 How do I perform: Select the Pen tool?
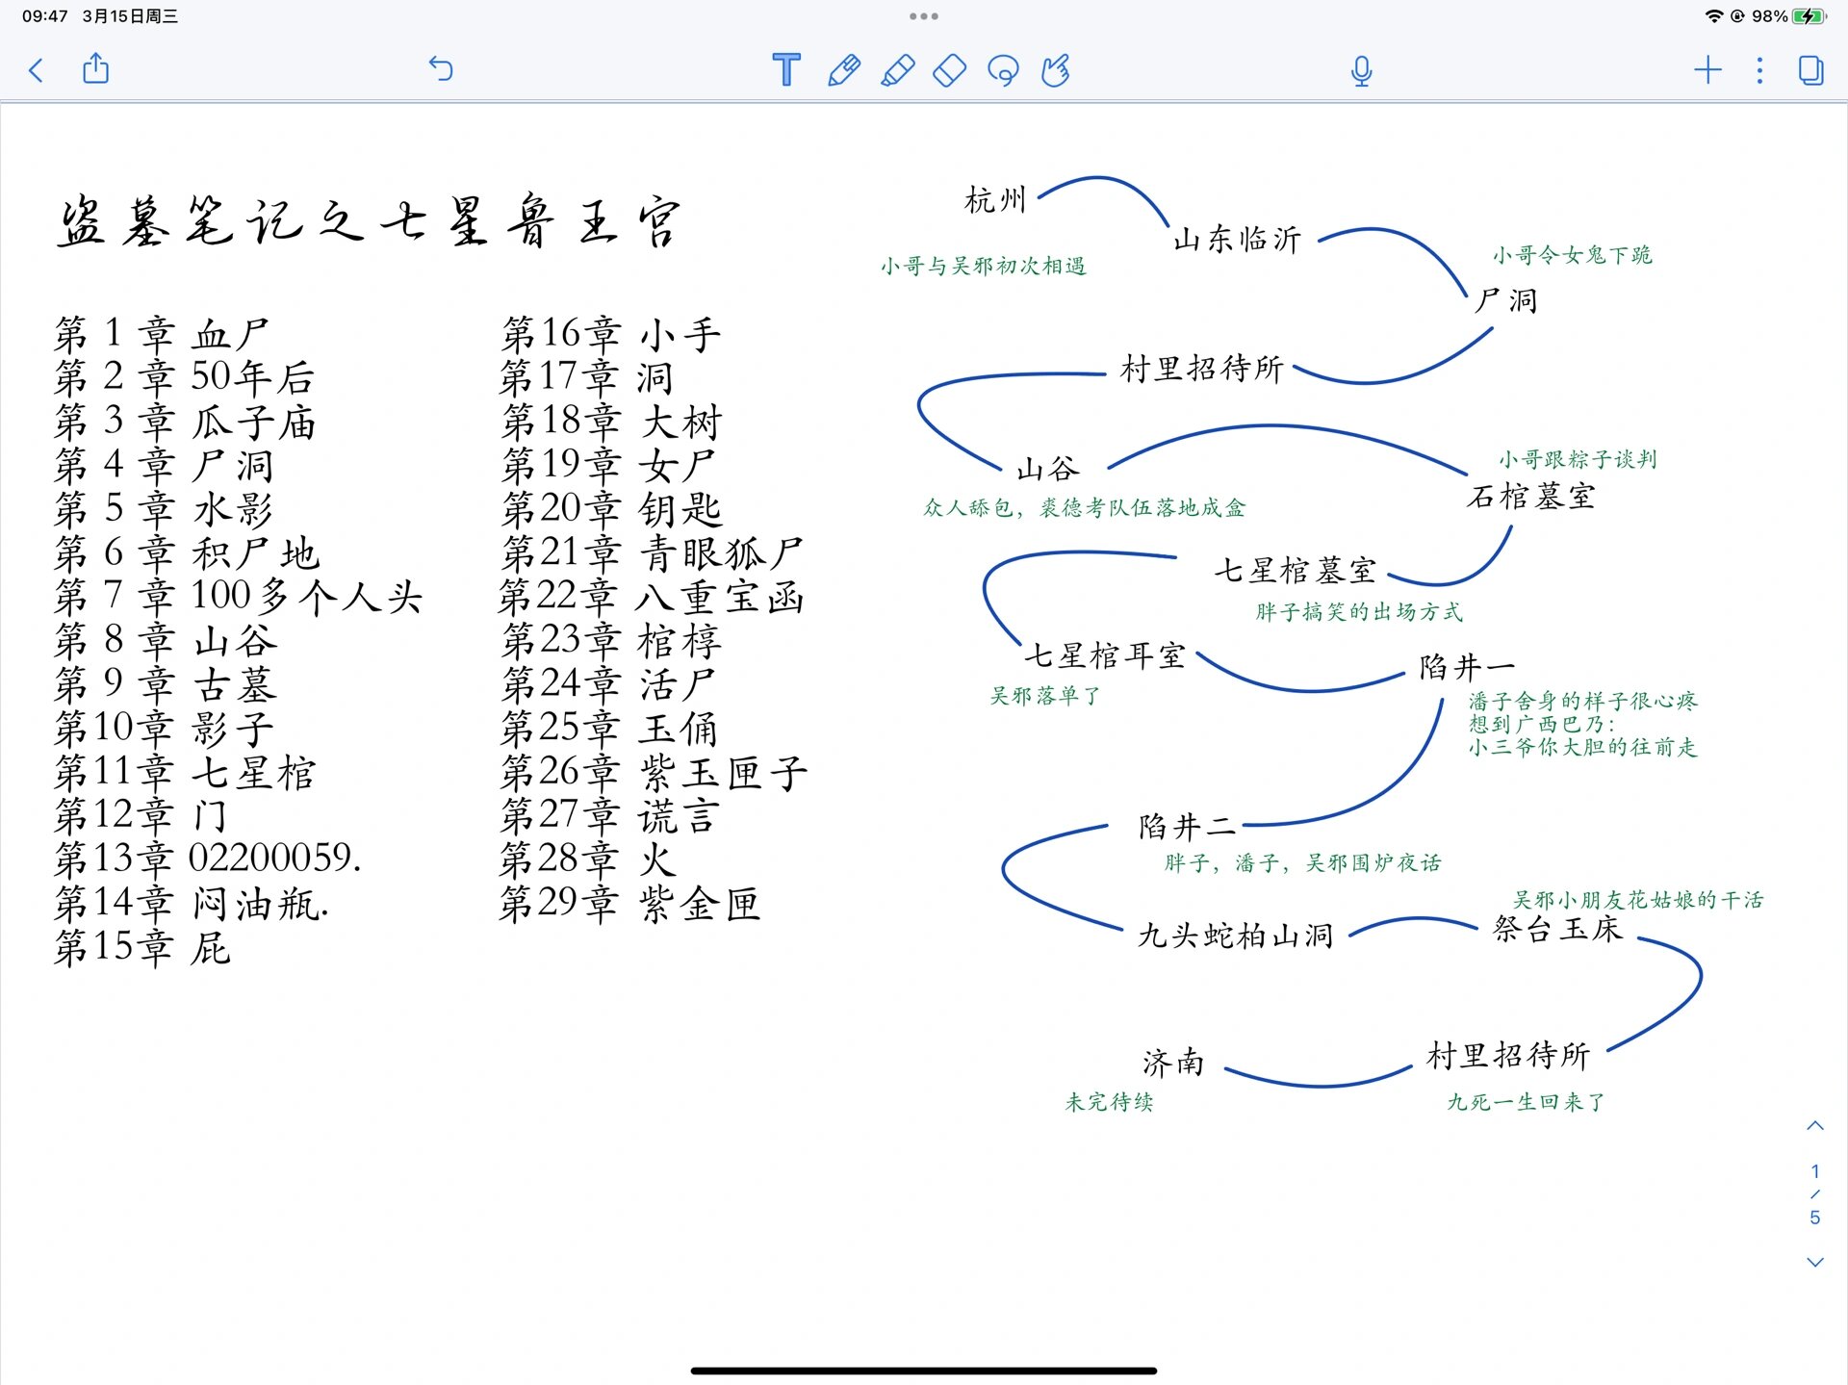pos(843,70)
